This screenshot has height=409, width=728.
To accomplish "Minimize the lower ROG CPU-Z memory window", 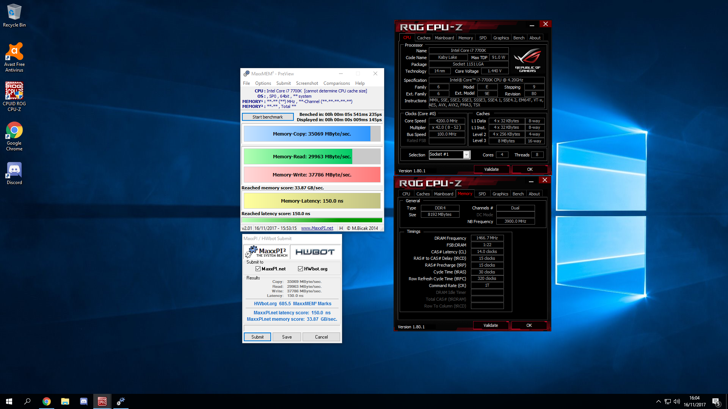I will click(531, 181).
